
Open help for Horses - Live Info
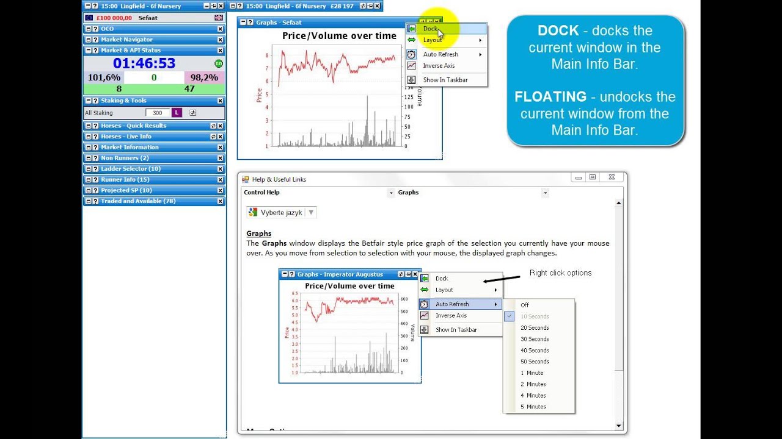coord(95,137)
